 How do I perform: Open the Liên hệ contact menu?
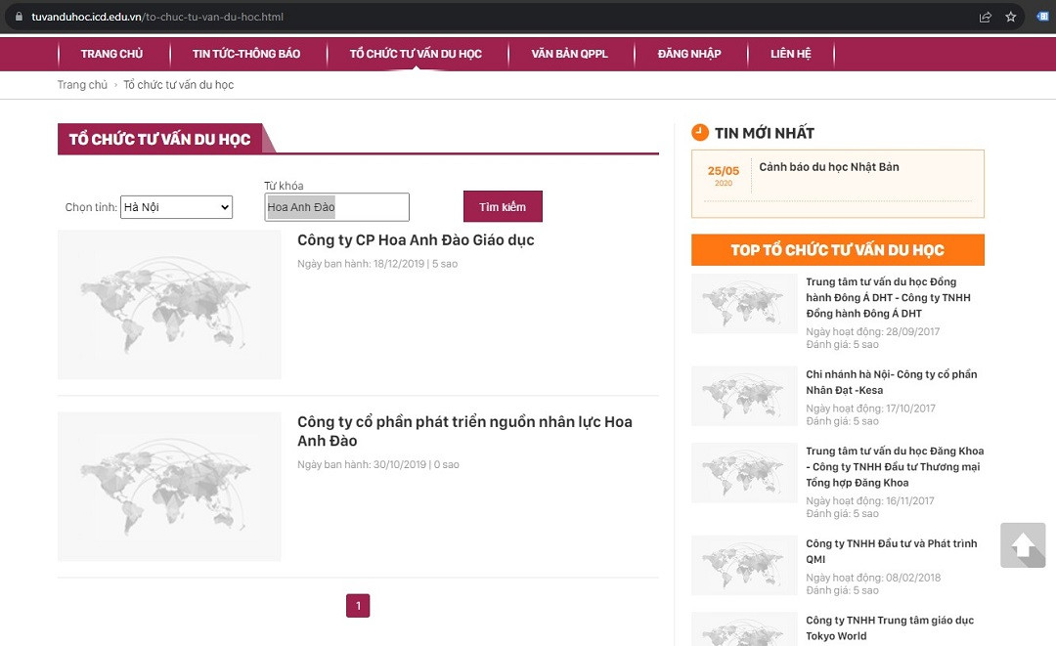790,54
